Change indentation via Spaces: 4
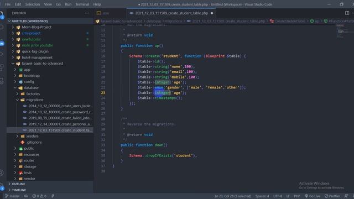The height and width of the screenshot is (199, 354). click(x=262, y=196)
